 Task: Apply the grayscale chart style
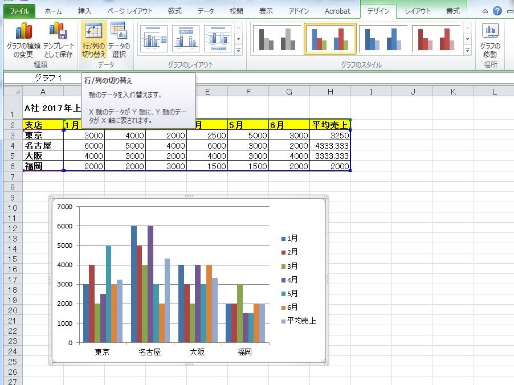(276, 39)
